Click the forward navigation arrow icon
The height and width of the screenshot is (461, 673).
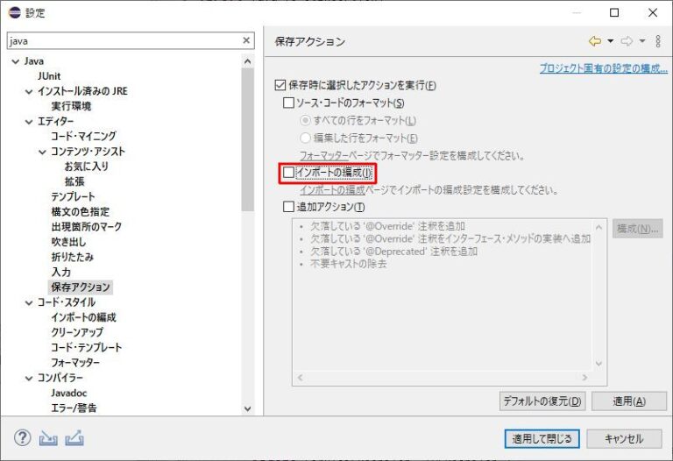click(x=627, y=41)
